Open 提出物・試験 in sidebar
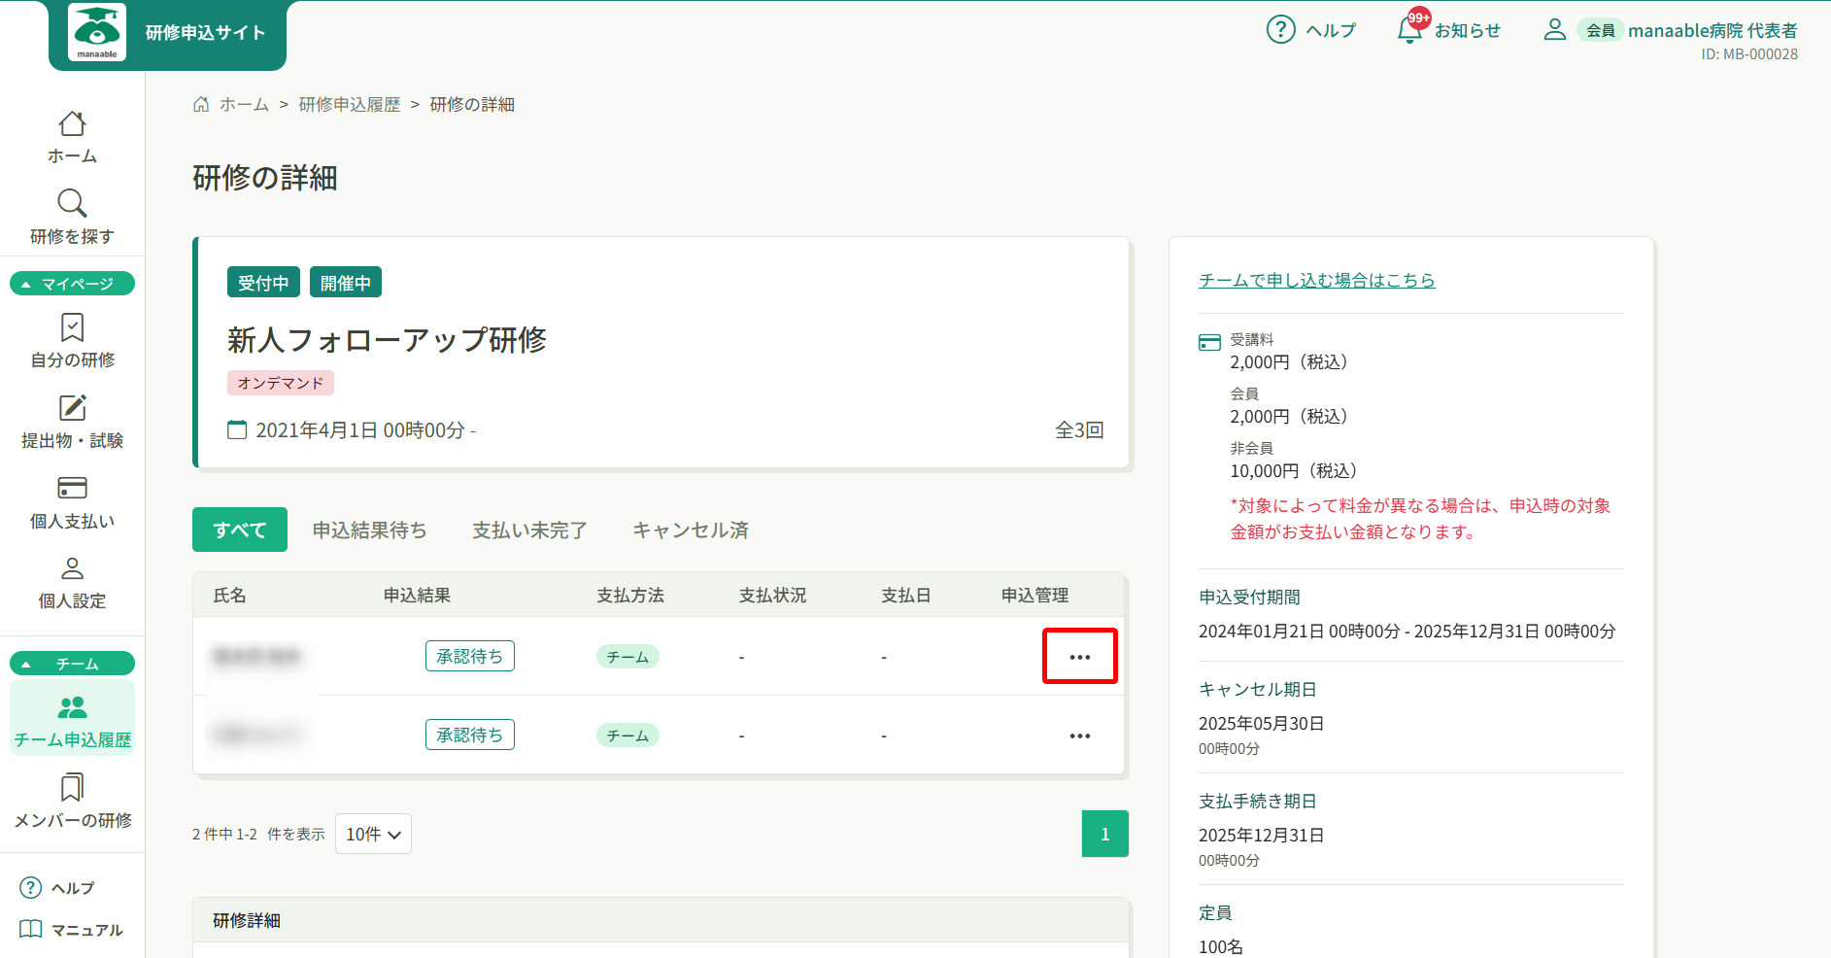The width and height of the screenshot is (1831, 958). point(72,422)
